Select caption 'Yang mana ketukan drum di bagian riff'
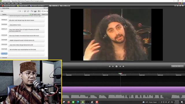The image size is (185, 104). [x=26, y=30]
